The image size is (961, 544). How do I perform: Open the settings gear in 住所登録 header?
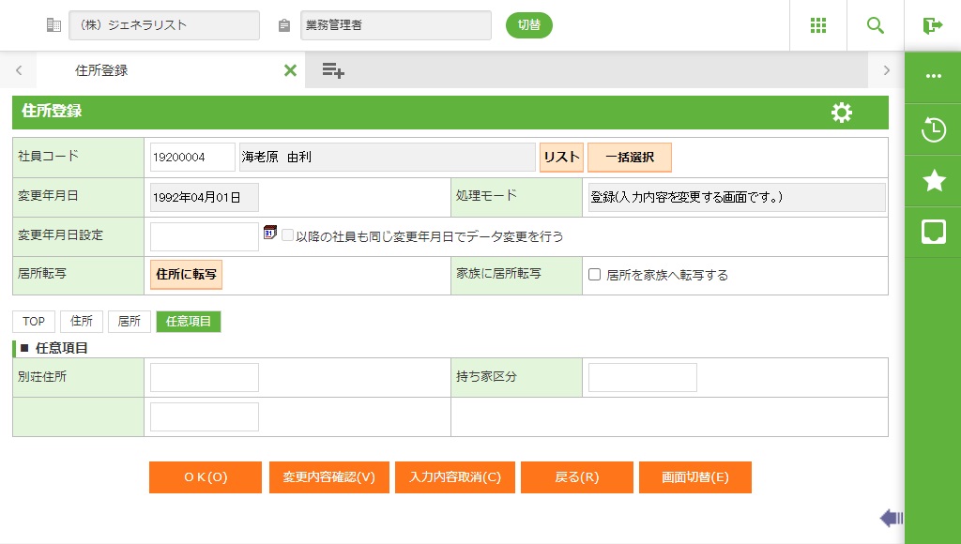coord(842,113)
